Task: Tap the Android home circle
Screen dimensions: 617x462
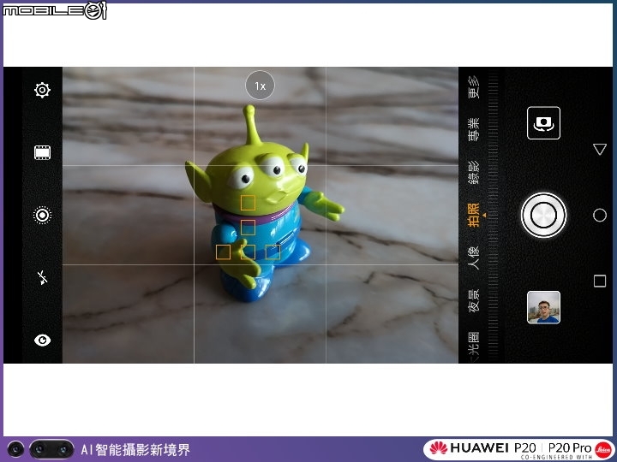Action: point(599,216)
